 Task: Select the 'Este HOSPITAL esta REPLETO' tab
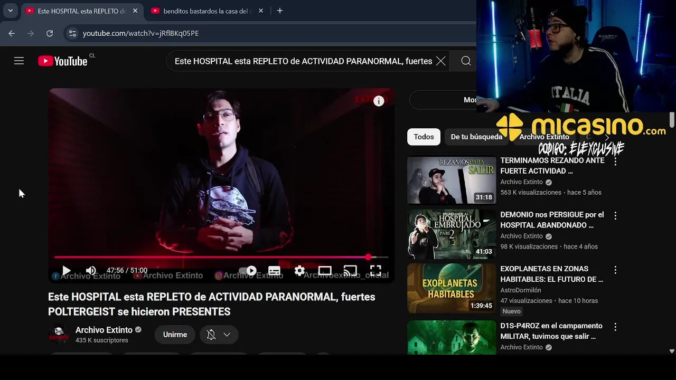(81, 11)
